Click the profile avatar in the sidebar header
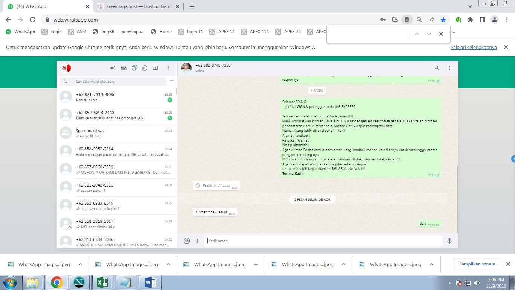This screenshot has width=515, height=290. [66, 68]
